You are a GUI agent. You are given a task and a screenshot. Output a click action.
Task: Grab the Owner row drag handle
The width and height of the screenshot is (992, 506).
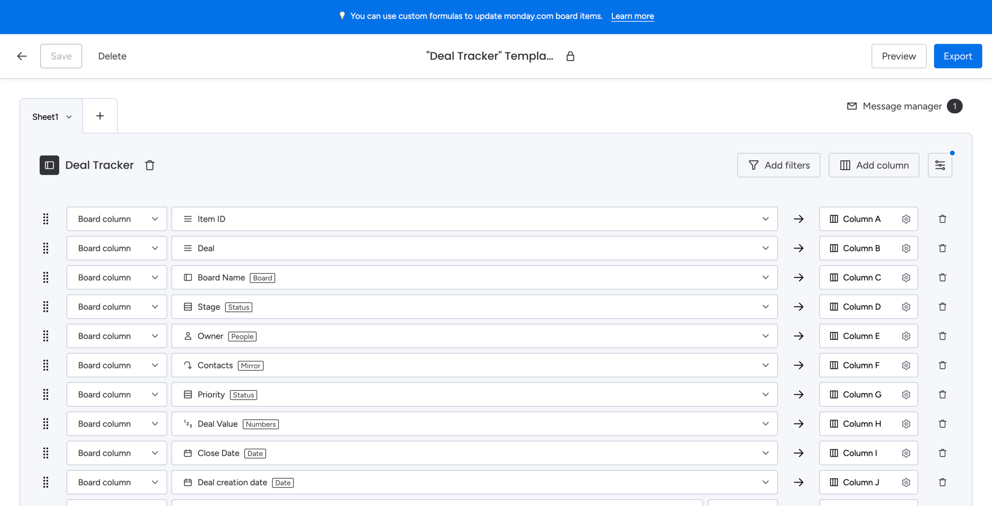[46, 336]
